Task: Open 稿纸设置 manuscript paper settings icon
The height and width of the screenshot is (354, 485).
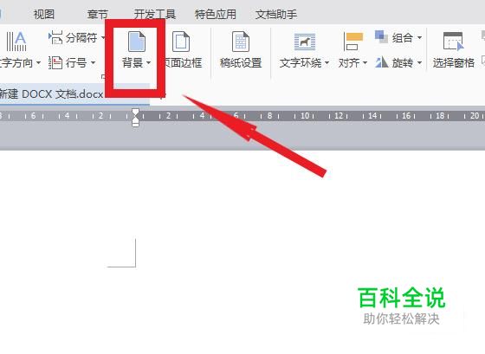Action: click(x=241, y=42)
